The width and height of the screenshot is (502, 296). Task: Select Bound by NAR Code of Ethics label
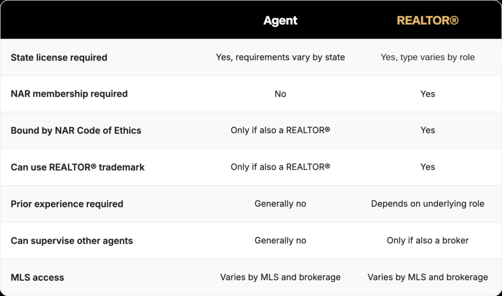pos(76,130)
